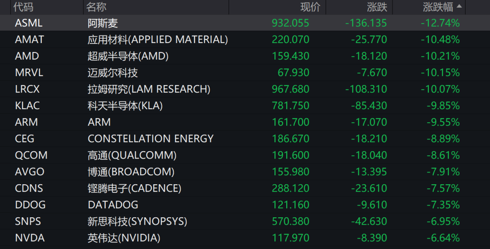Click DDOG percent change -7.35%

pos(443,205)
